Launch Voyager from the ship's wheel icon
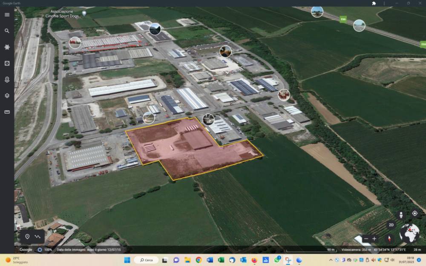The height and width of the screenshot is (266, 426). (7, 47)
